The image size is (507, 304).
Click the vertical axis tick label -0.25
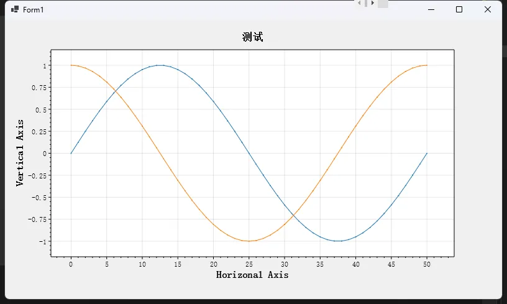pyautogui.click(x=37, y=175)
